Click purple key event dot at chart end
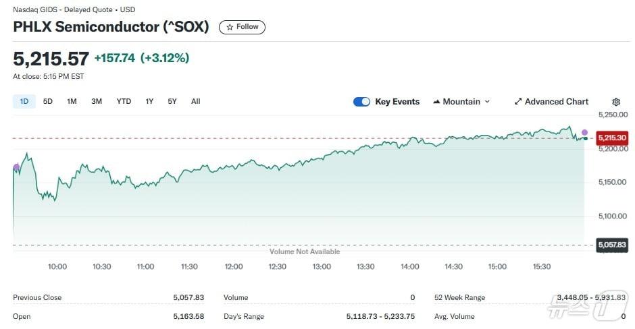The width and height of the screenshot is (635, 329). [584, 132]
